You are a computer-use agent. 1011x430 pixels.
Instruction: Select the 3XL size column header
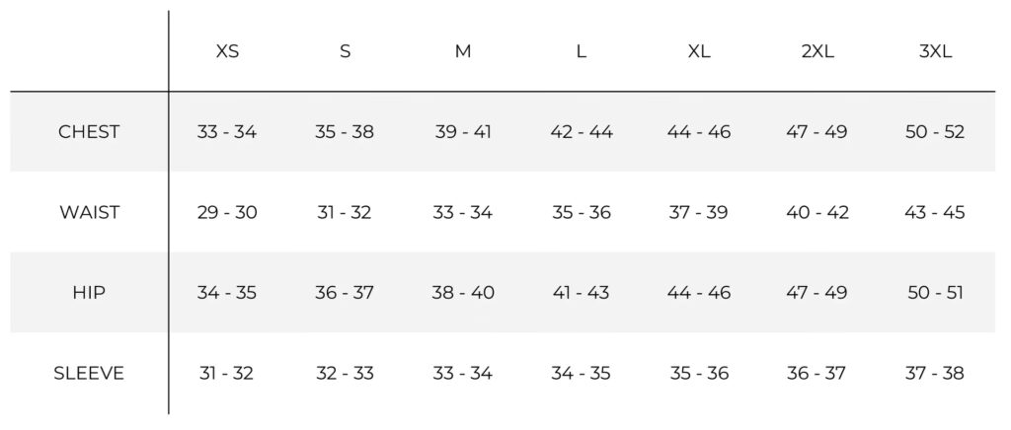click(935, 52)
